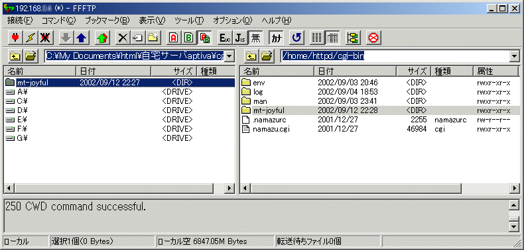
Task: Click the gray down-arrow Download icon
Action: point(66,38)
